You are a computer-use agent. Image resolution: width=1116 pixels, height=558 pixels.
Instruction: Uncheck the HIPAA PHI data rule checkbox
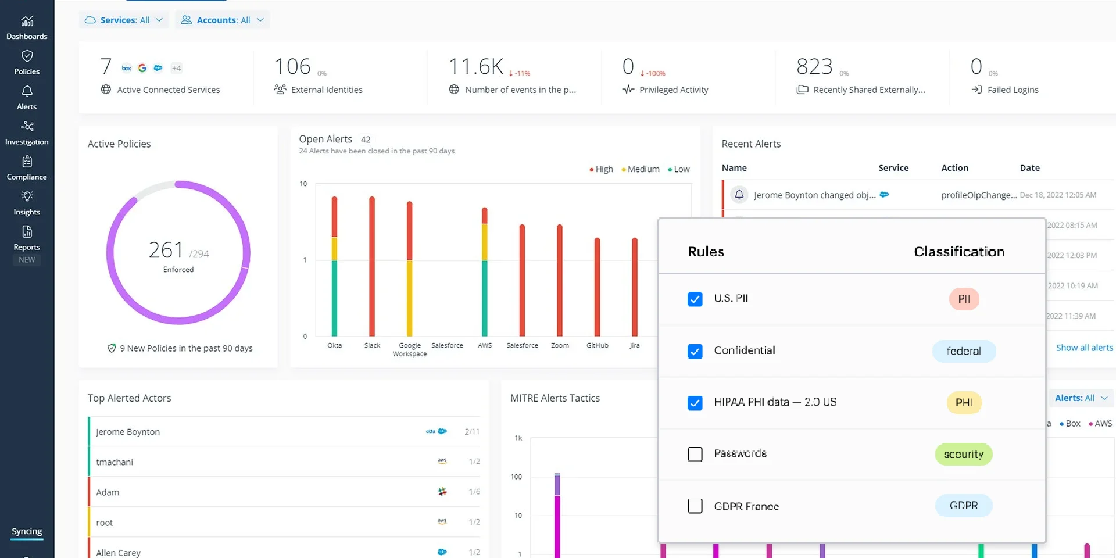click(x=695, y=403)
